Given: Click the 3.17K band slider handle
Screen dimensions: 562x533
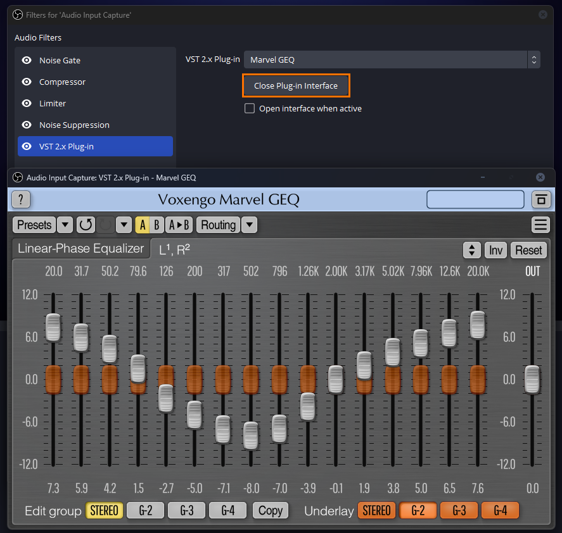Looking at the screenshot, I should pos(364,366).
